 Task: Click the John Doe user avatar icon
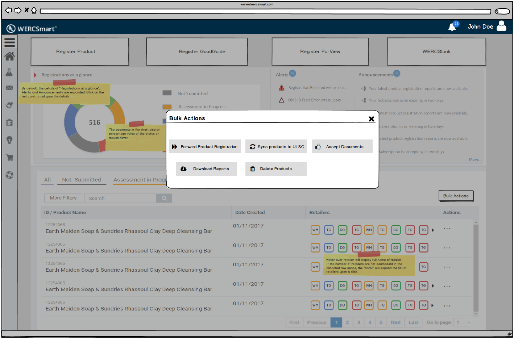pos(501,26)
